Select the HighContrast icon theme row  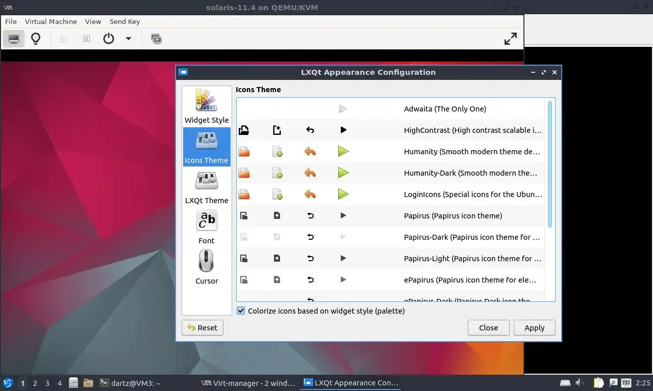(x=391, y=130)
